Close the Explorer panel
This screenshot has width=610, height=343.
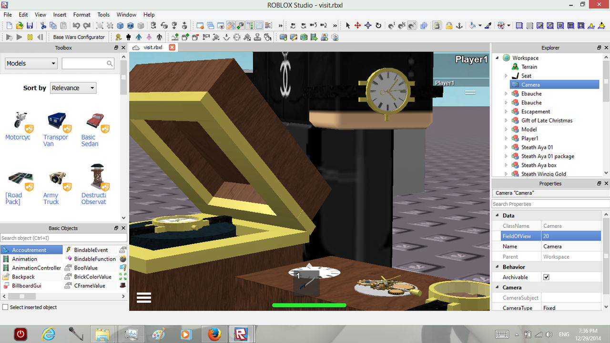tap(606, 48)
